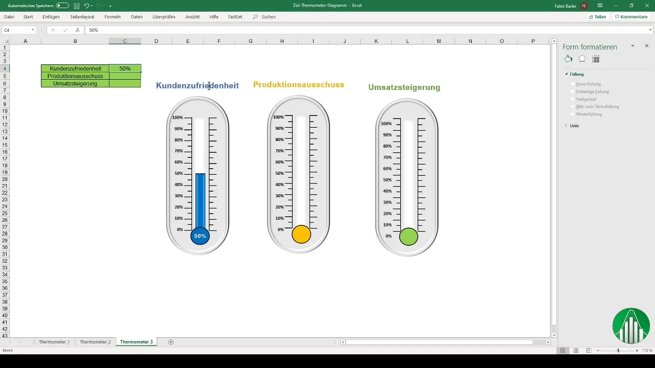The image size is (655, 368).
Task: Open Form formatieren pane options arrow
Action: [632, 46]
